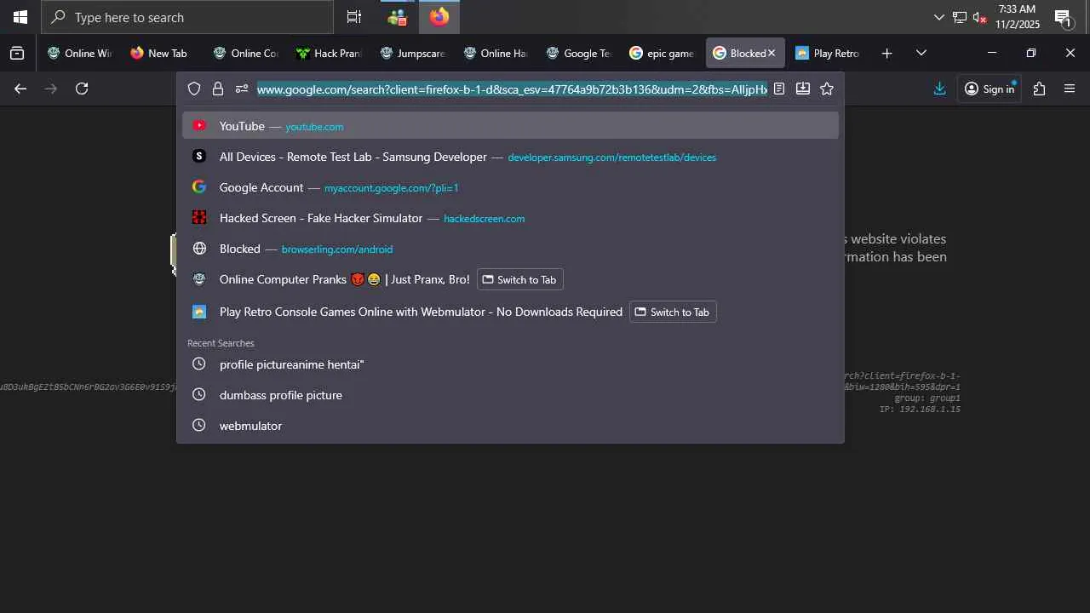Click the taskbar clock showing 7:33 AM
1090x613 pixels.
1018,17
